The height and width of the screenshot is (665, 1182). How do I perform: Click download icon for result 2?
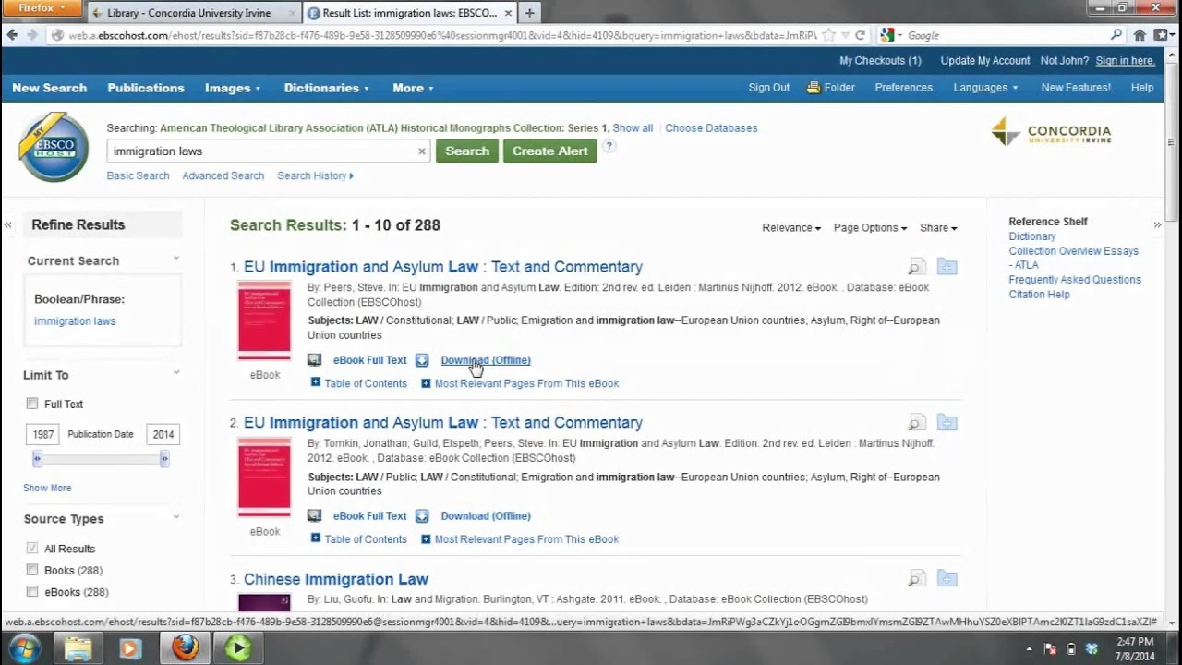[422, 516]
